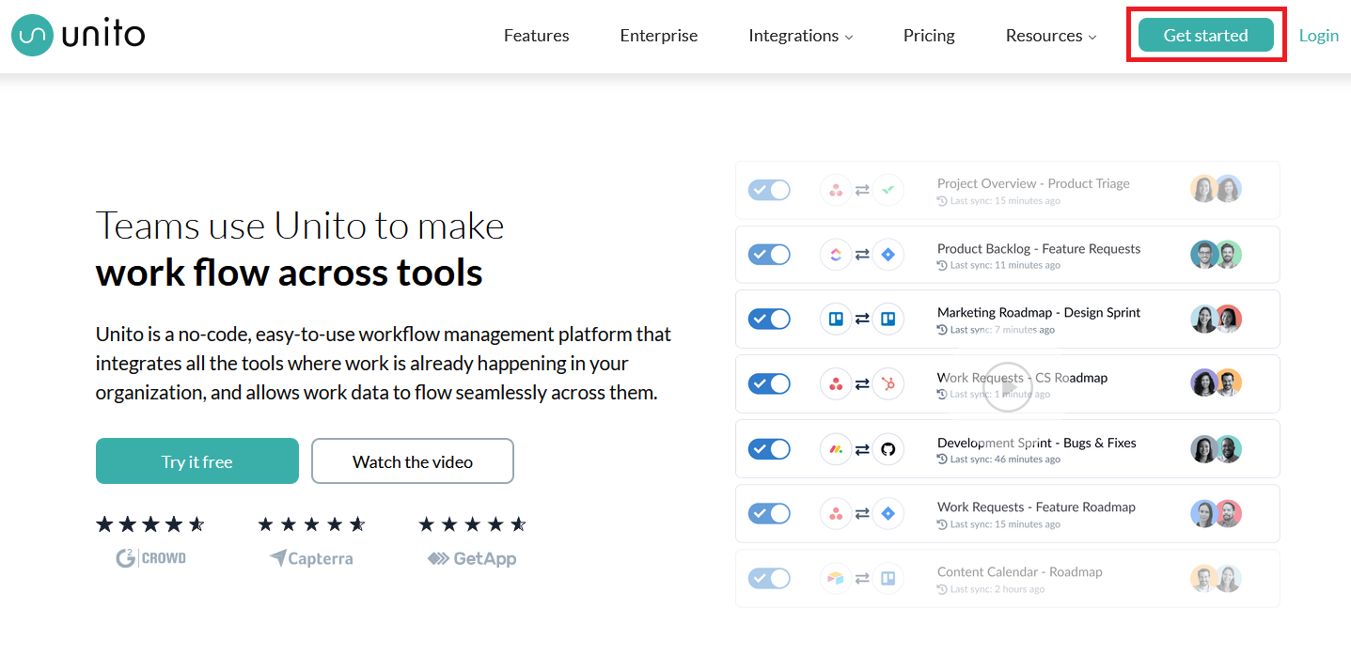Click the star rating above Capterra

coord(311,523)
